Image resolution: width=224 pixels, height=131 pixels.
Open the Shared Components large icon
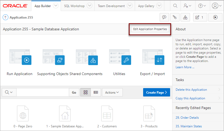tap(87, 57)
